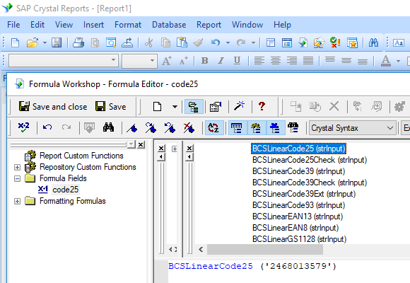Screen dimensions: 410x283
Task: Open the Format menu
Action: coord(128,25)
